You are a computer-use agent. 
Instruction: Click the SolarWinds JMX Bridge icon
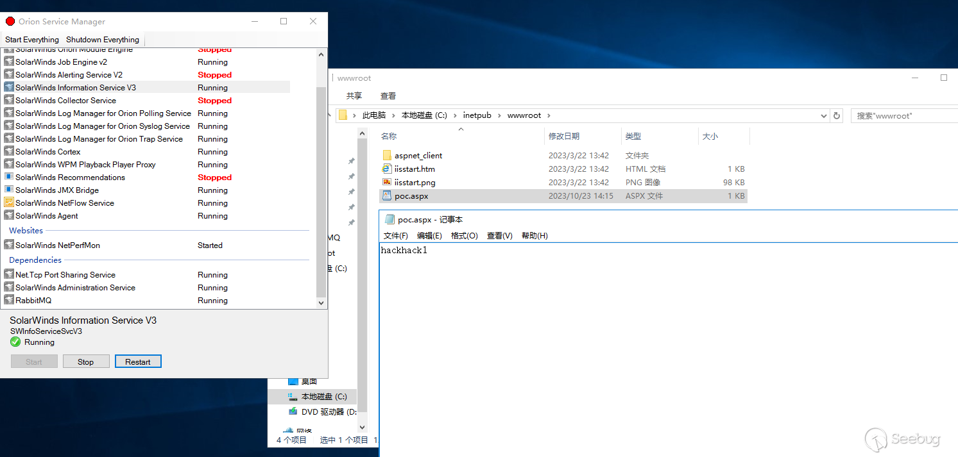(9, 190)
